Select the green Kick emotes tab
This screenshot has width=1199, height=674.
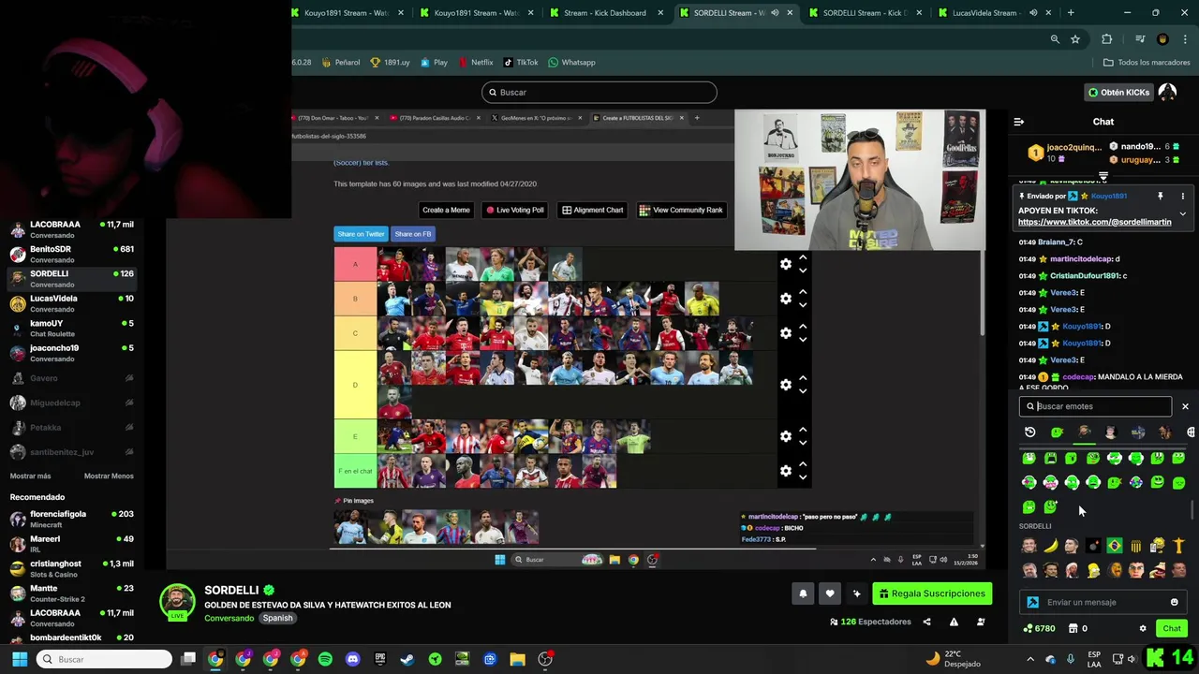(x=1057, y=432)
